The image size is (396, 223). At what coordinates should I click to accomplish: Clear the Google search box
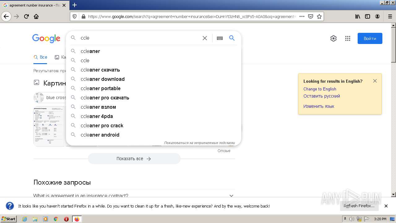pyautogui.click(x=205, y=38)
